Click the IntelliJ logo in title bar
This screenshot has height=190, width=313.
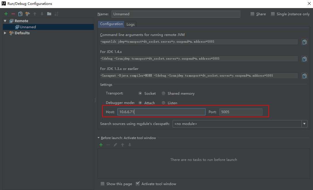3,3
